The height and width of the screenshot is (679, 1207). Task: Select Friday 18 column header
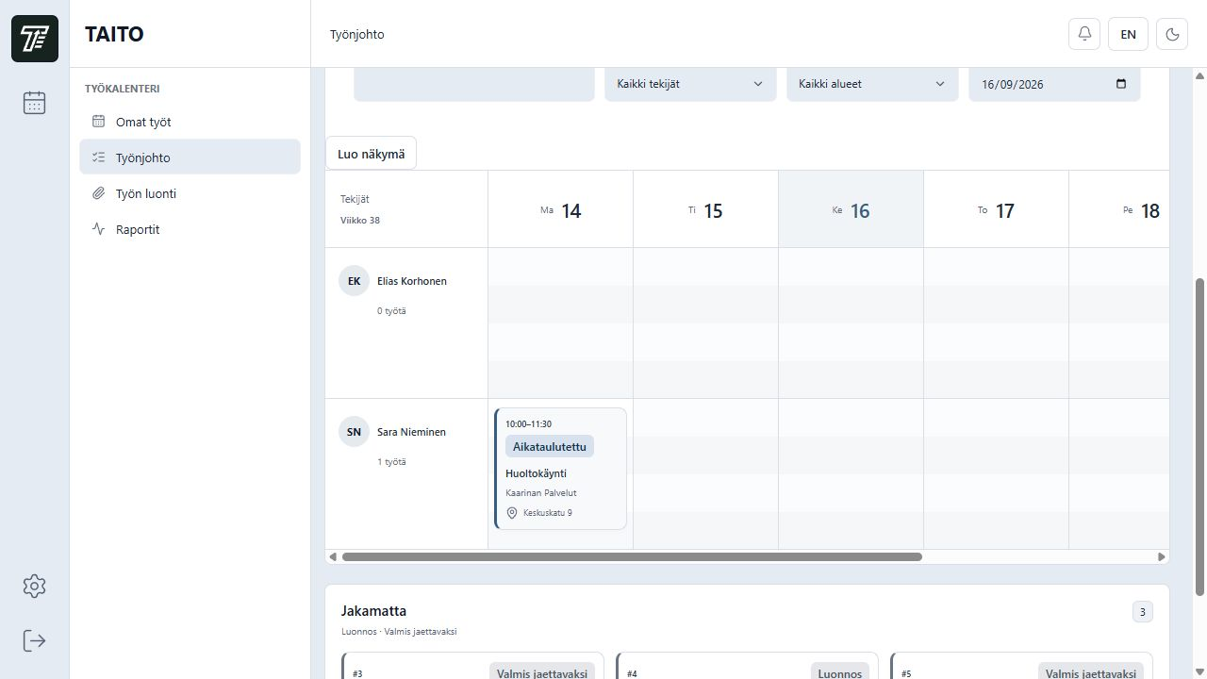click(1119, 209)
